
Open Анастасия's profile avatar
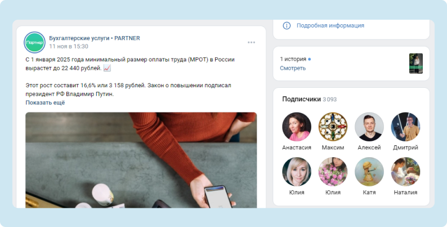[x=297, y=127]
